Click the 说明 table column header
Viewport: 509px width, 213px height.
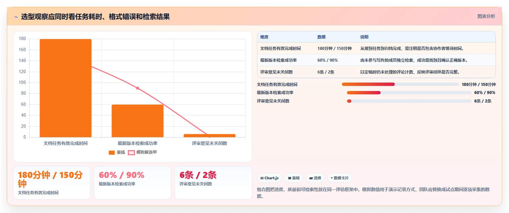point(364,37)
